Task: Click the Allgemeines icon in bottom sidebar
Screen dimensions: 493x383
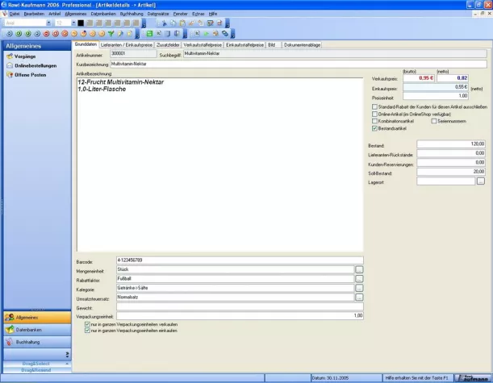Action: pyautogui.click(x=10, y=318)
